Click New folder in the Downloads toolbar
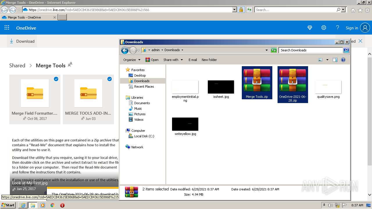The height and width of the screenshot is (209, 372). 209,60
